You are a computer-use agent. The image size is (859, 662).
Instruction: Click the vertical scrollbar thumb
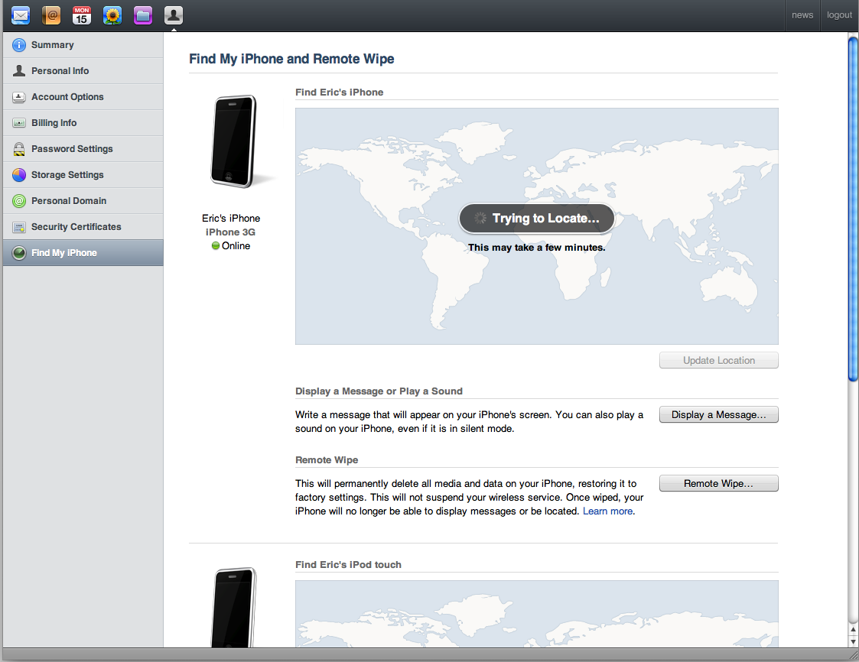pos(853,209)
